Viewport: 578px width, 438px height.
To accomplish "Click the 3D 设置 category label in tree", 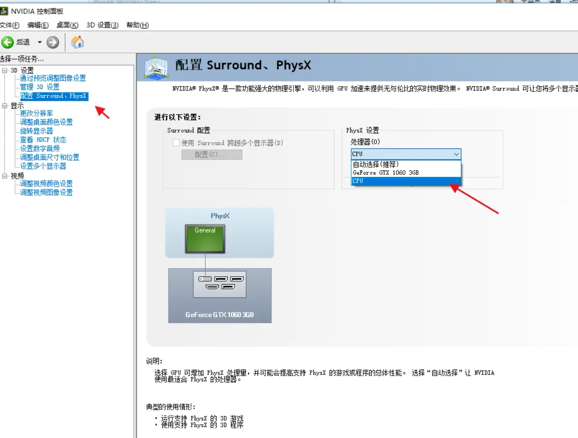I will (x=22, y=71).
